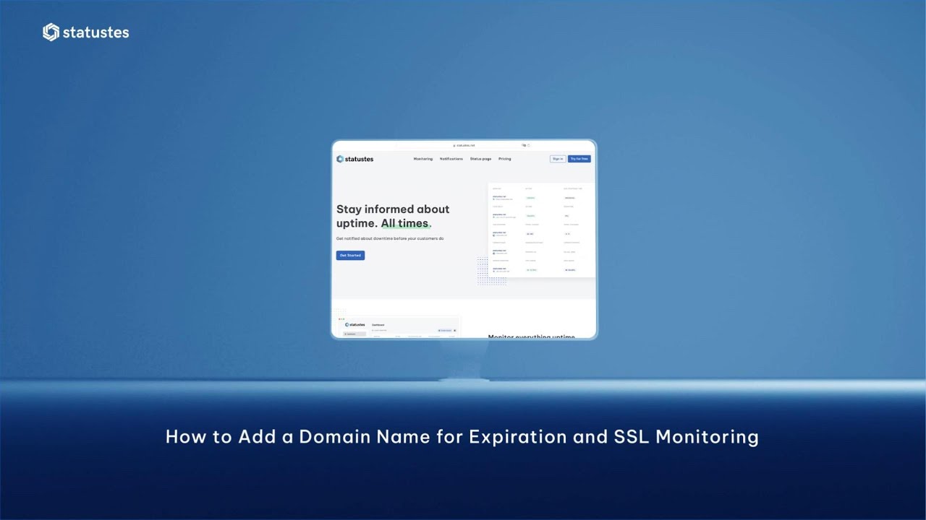Open Status page nav item
The image size is (926, 520).
[480, 159]
